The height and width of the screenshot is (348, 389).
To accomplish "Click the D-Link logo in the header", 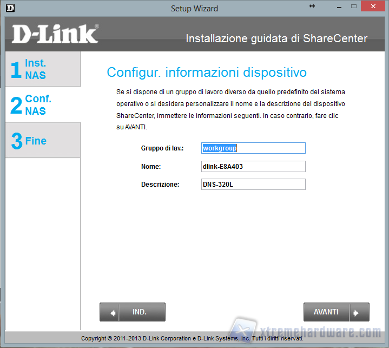I will [x=55, y=34].
